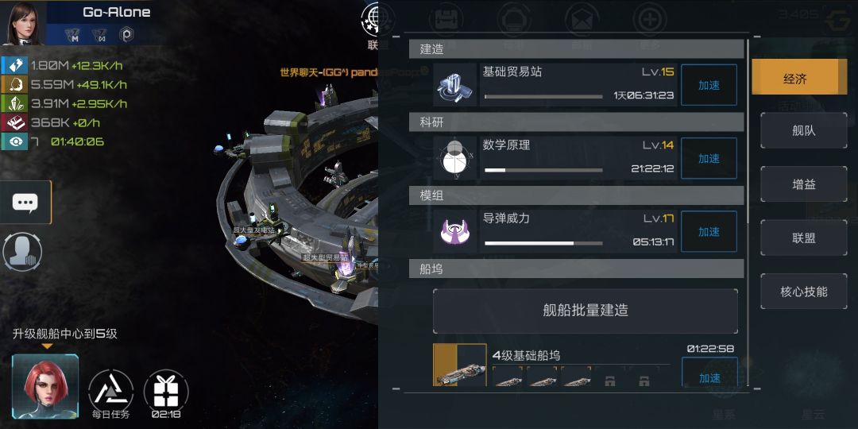Switch to the 增益 tab
Viewport: 858px width, 429px height.
click(x=803, y=184)
